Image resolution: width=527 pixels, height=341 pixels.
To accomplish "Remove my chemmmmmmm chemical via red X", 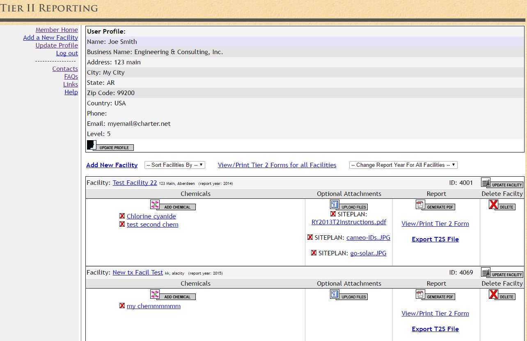I will click(x=122, y=306).
